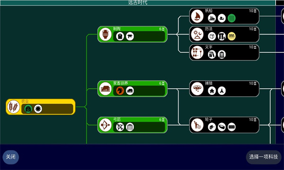This screenshot has height=170, width=284.
Task: Select the yellow plantation icon in 历法 node
Action: pyautogui.click(x=231, y=36)
